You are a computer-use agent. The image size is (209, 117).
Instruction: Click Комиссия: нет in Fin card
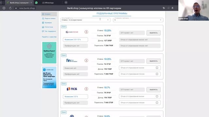pos(75,68)
